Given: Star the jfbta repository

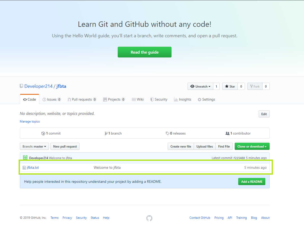Looking at the screenshot, I should pyautogui.click(x=230, y=87).
